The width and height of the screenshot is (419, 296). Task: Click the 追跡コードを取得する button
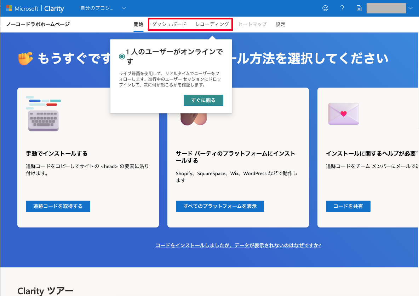pos(58,206)
